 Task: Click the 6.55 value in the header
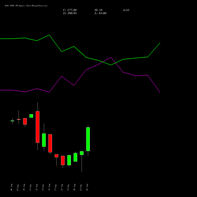pyautogui.click(x=126, y=10)
